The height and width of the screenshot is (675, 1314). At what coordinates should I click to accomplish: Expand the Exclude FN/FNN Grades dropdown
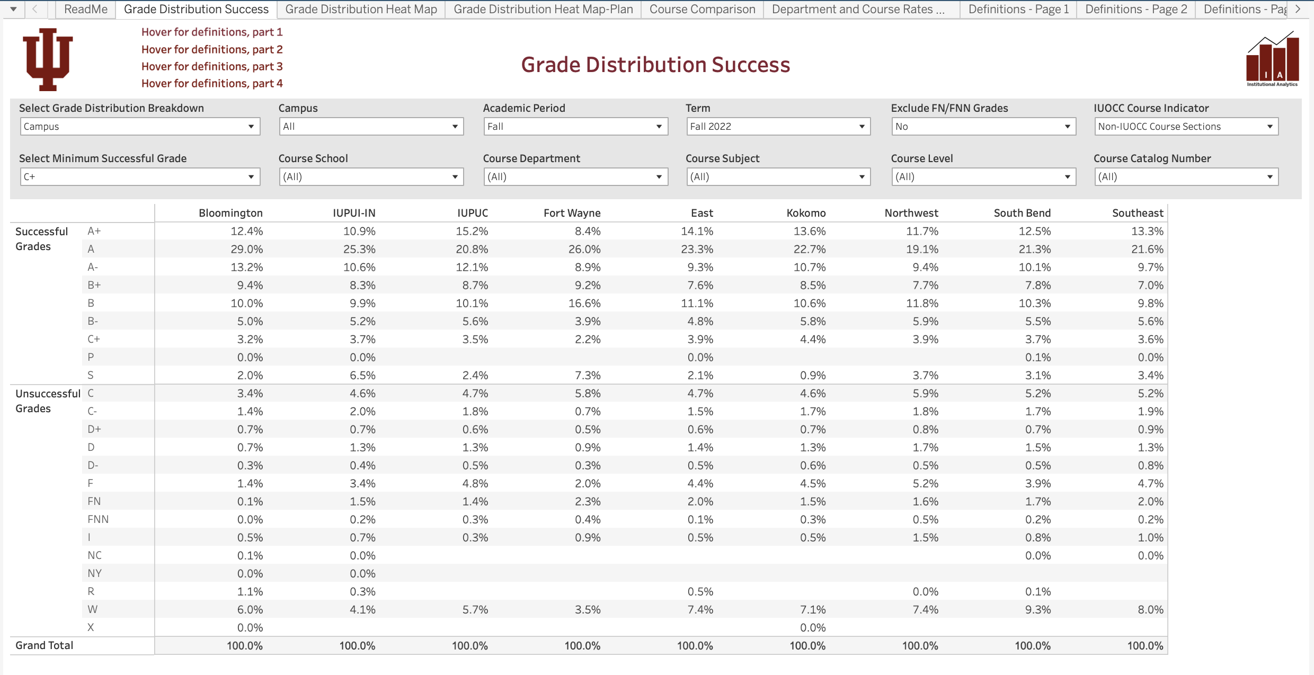983,127
